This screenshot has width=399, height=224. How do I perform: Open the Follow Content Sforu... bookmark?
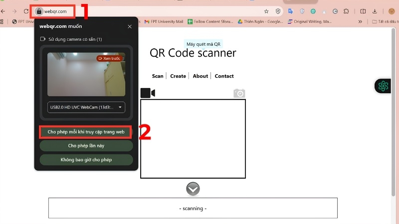click(x=210, y=22)
